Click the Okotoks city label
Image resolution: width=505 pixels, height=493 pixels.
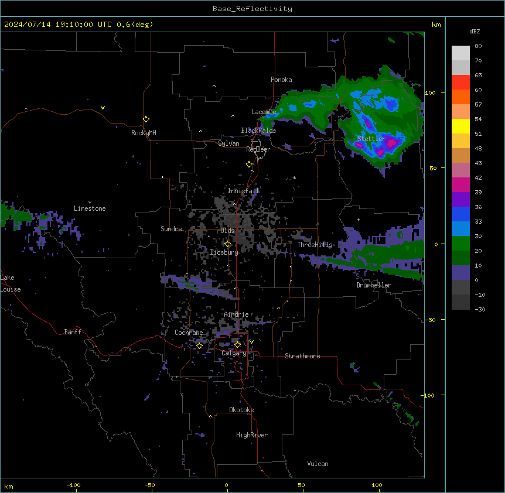pyautogui.click(x=241, y=410)
